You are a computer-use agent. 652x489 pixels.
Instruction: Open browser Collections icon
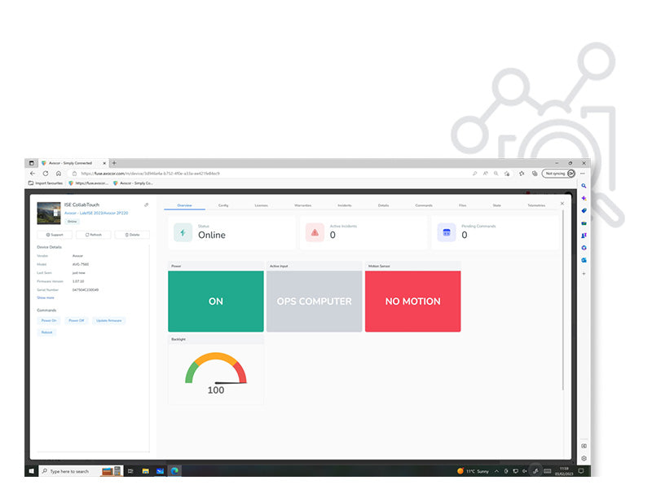click(x=535, y=174)
